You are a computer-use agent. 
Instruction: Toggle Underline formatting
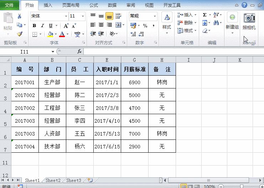(x=51, y=26)
